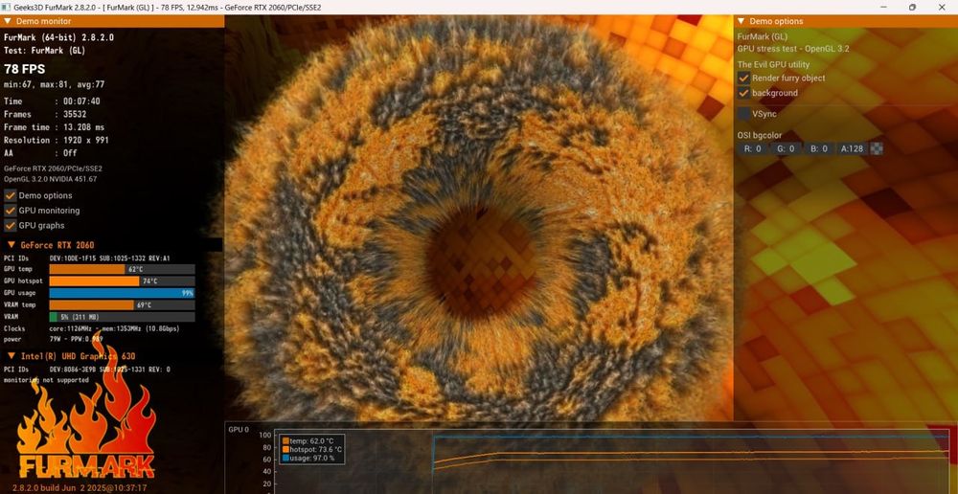Click the FurMark app icon in title bar
958x494 pixels.
pos(7,8)
